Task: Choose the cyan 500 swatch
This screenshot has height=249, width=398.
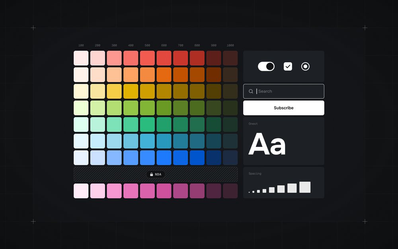Action: click(x=147, y=141)
